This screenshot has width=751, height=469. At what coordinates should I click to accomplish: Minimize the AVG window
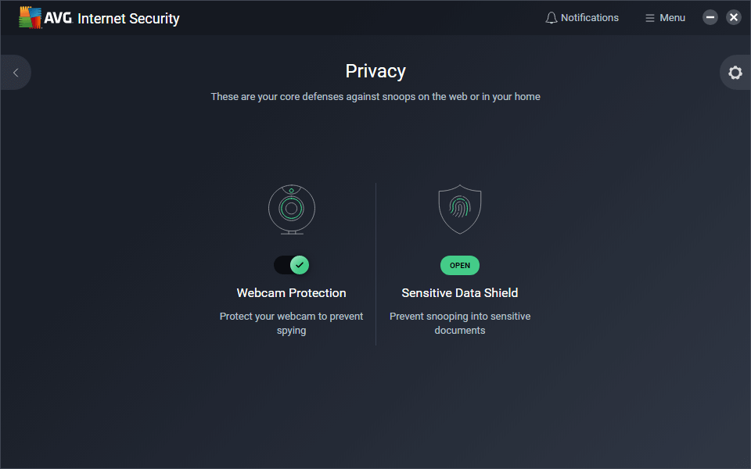(710, 17)
